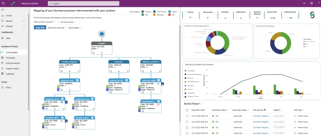The image size is (321, 136).
Task: Check the select-all checkbox in Active flows header
Action: tap(187, 110)
